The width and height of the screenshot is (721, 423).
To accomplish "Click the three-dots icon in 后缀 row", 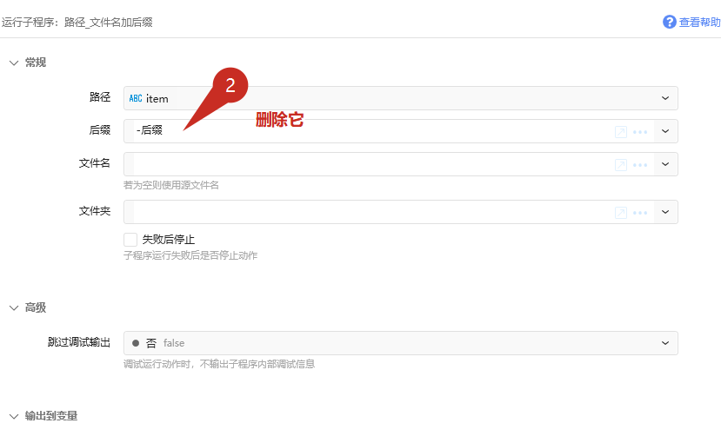I will (640, 132).
